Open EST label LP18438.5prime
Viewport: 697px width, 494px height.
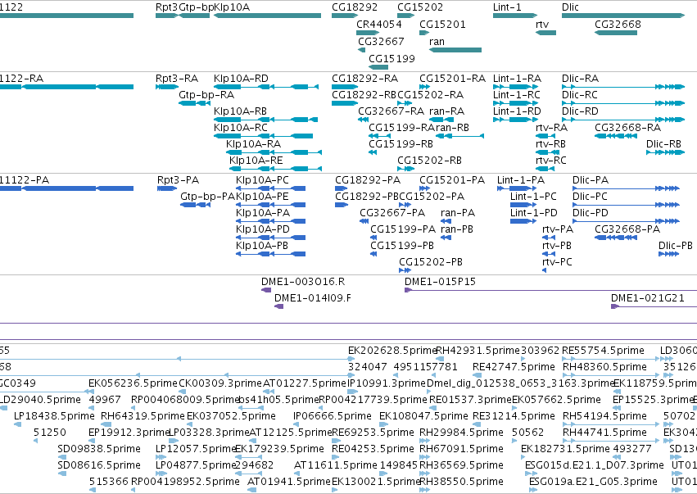(54, 417)
